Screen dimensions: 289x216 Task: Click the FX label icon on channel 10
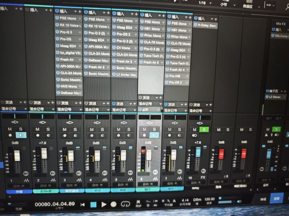point(203,178)
